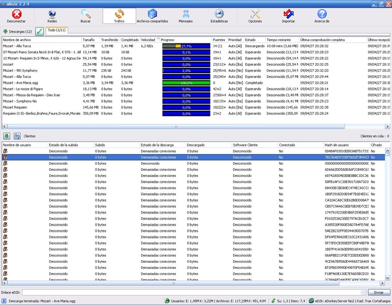Click the Descargas (12) label

click(20, 32)
